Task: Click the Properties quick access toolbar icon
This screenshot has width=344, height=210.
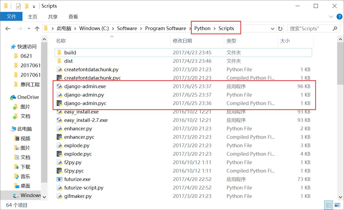Action: point(18,6)
